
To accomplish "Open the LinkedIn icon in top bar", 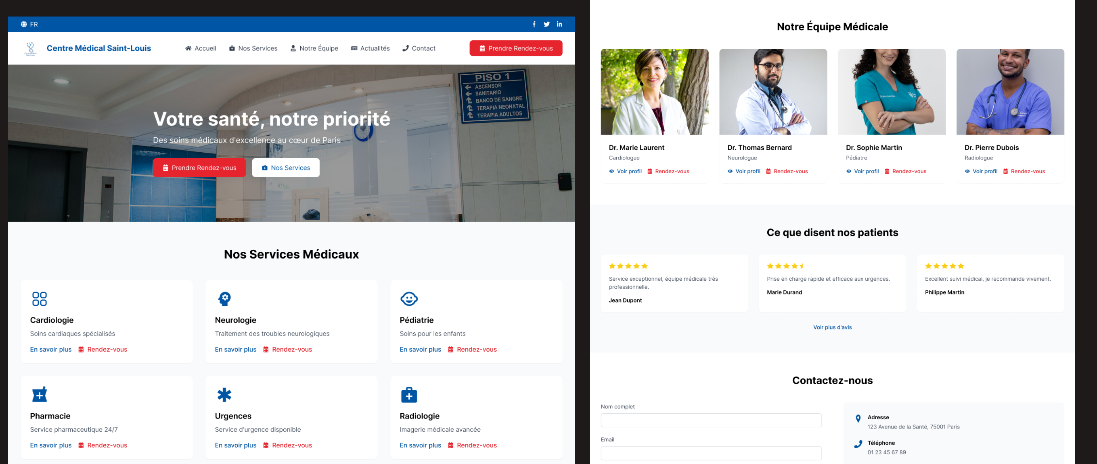I will (x=559, y=24).
